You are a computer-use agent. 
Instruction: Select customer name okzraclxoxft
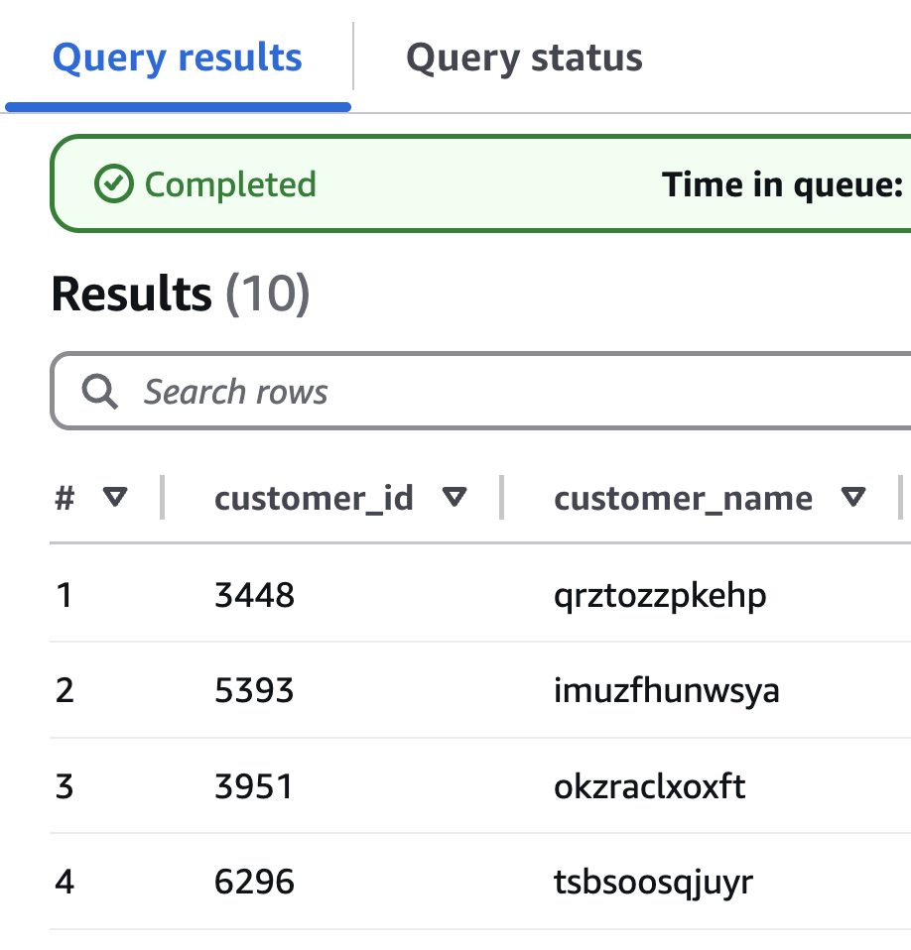tap(650, 786)
